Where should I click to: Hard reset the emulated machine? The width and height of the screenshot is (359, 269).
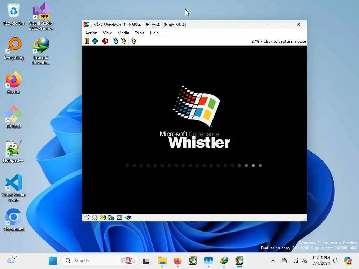coord(95,41)
